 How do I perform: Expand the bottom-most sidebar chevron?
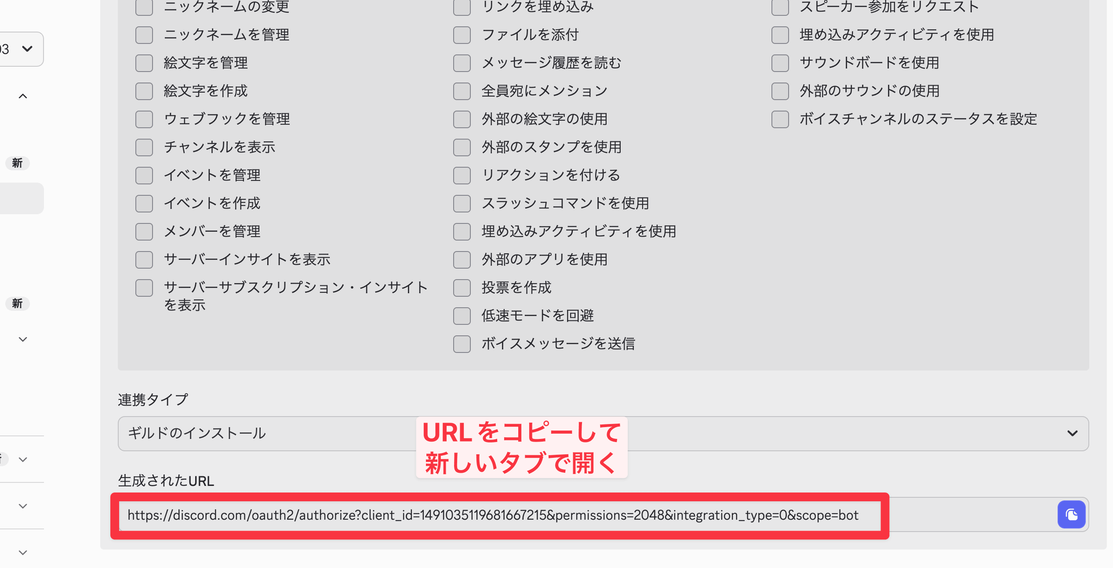pyautogui.click(x=23, y=552)
